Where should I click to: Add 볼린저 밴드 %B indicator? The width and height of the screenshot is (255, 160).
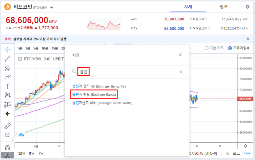tap(99, 86)
